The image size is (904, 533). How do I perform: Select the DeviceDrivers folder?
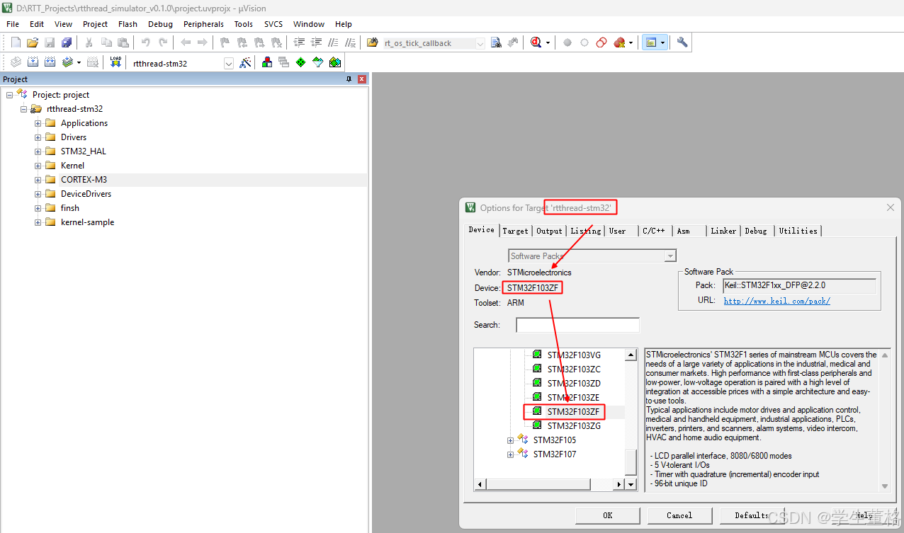(x=86, y=194)
